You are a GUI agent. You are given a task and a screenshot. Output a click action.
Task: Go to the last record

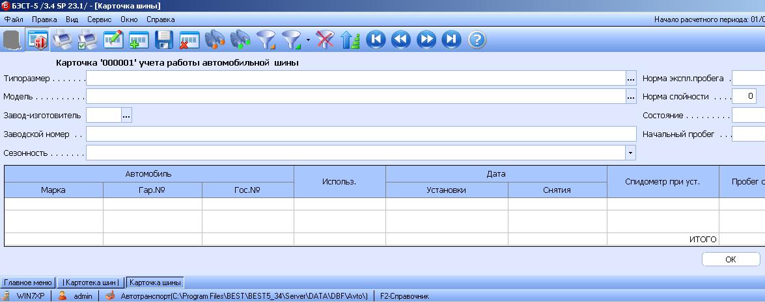[x=451, y=40]
